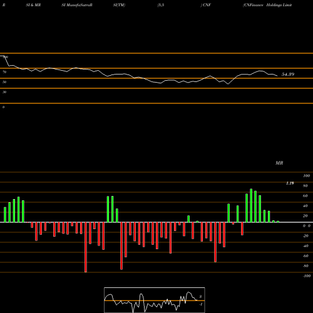The image size is (313, 313).
Task: Click the -100 label on the MR axis
Action: [x=307, y=276]
